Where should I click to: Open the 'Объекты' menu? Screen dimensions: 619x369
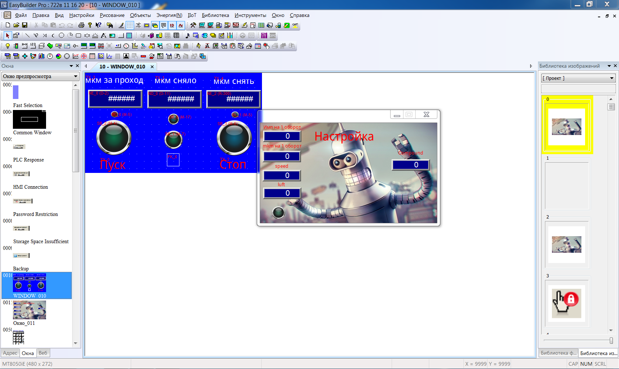(140, 15)
